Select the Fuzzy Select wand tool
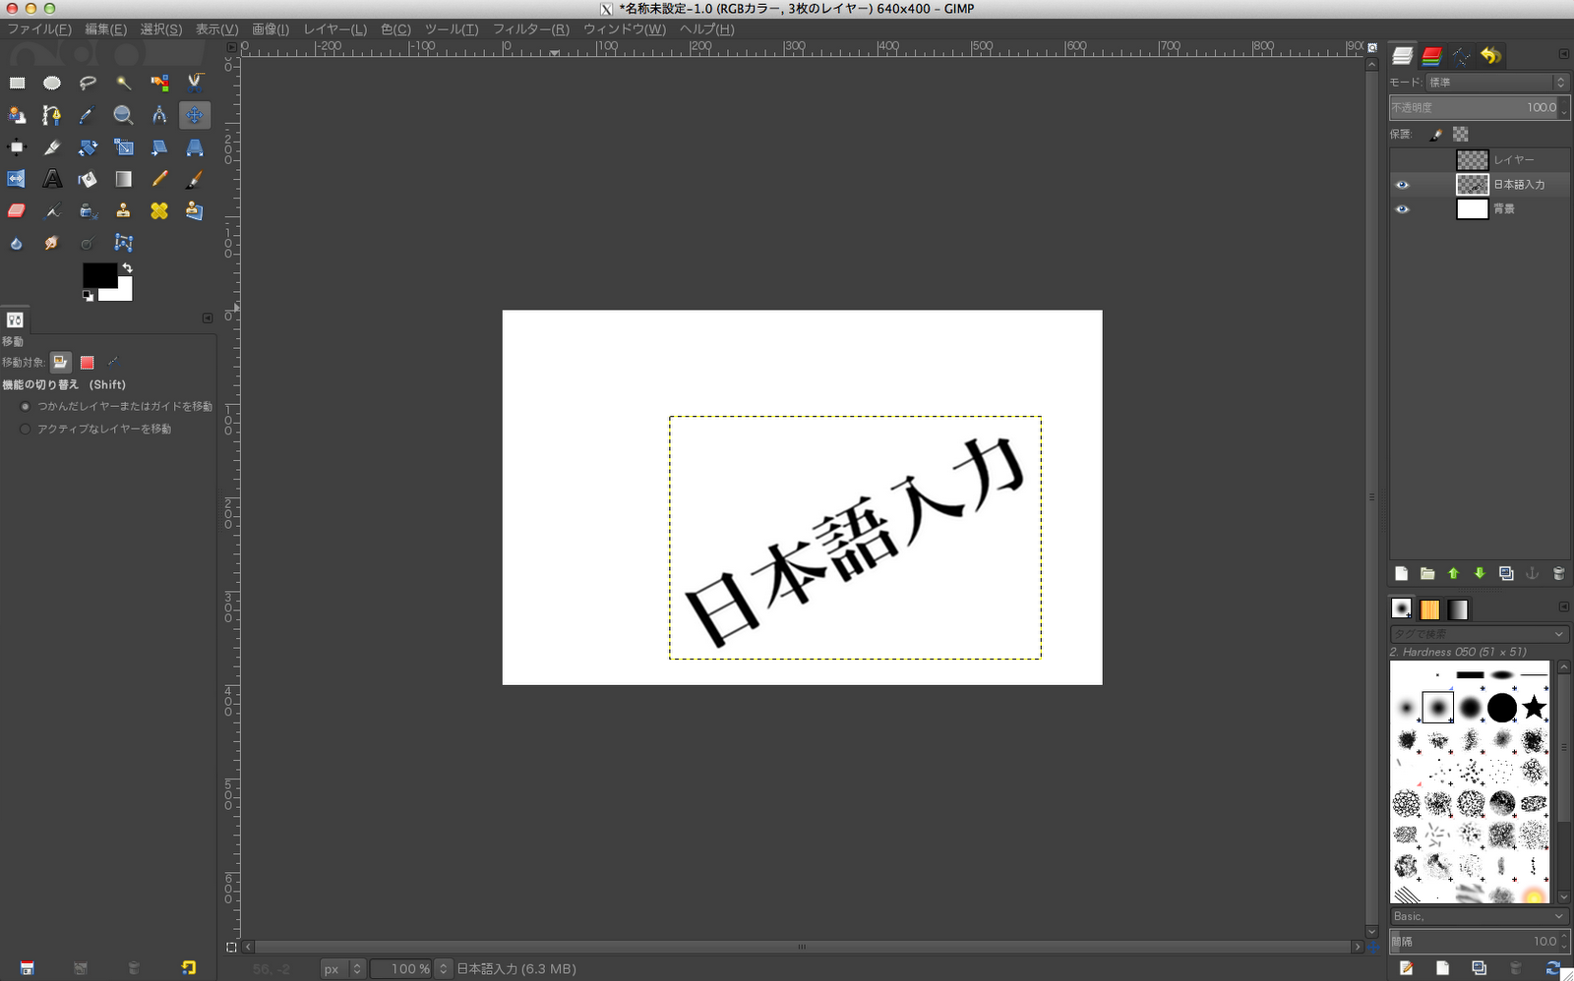This screenshot has height=981, width=1574. pyautogui.click(x=123, y=84)
